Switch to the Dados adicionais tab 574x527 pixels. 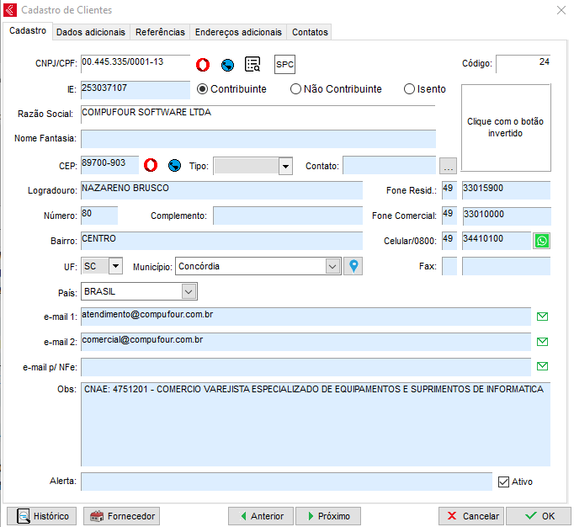(91, 32)
